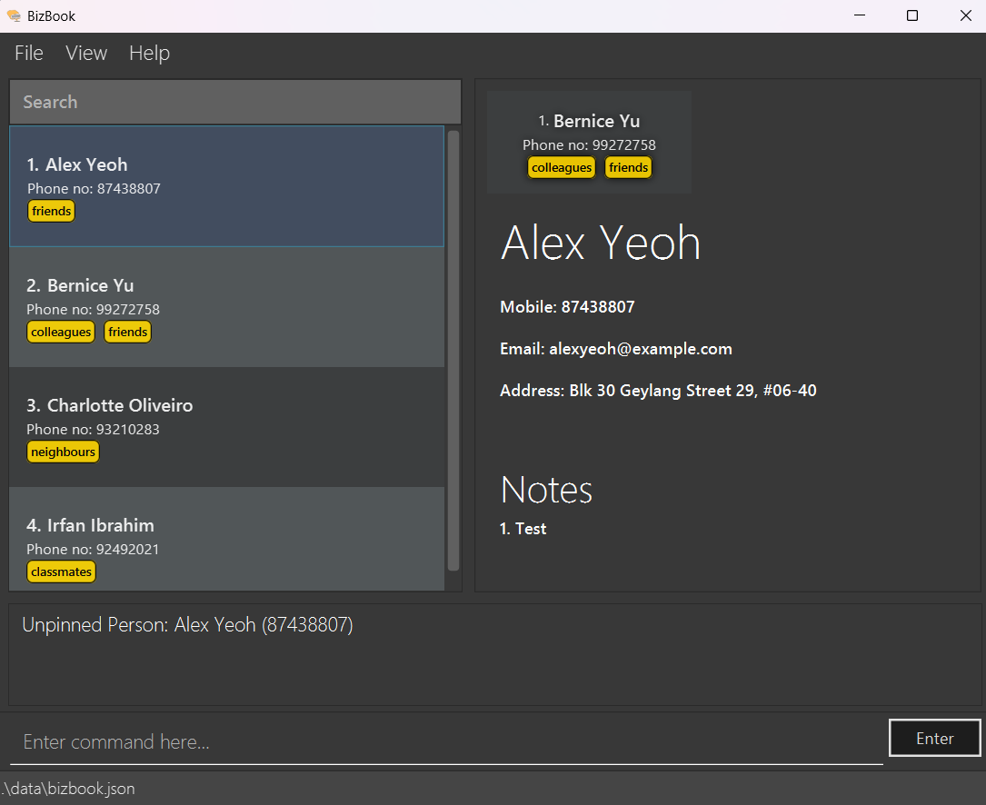986x805 pixels.
Task: Click the Search field
Action: click(234, 102)
